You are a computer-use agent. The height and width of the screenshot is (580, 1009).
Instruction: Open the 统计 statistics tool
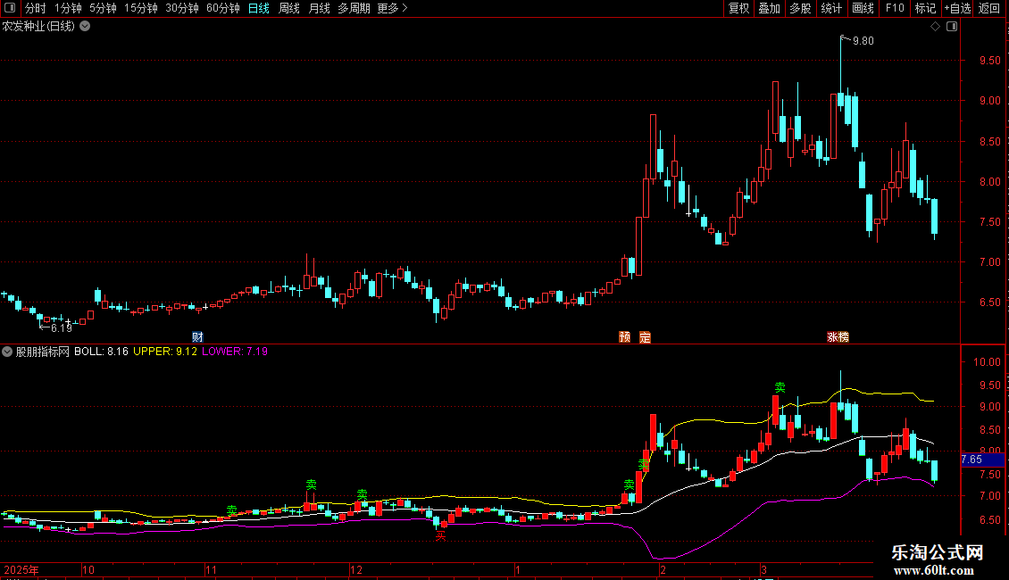coord(830,8)
